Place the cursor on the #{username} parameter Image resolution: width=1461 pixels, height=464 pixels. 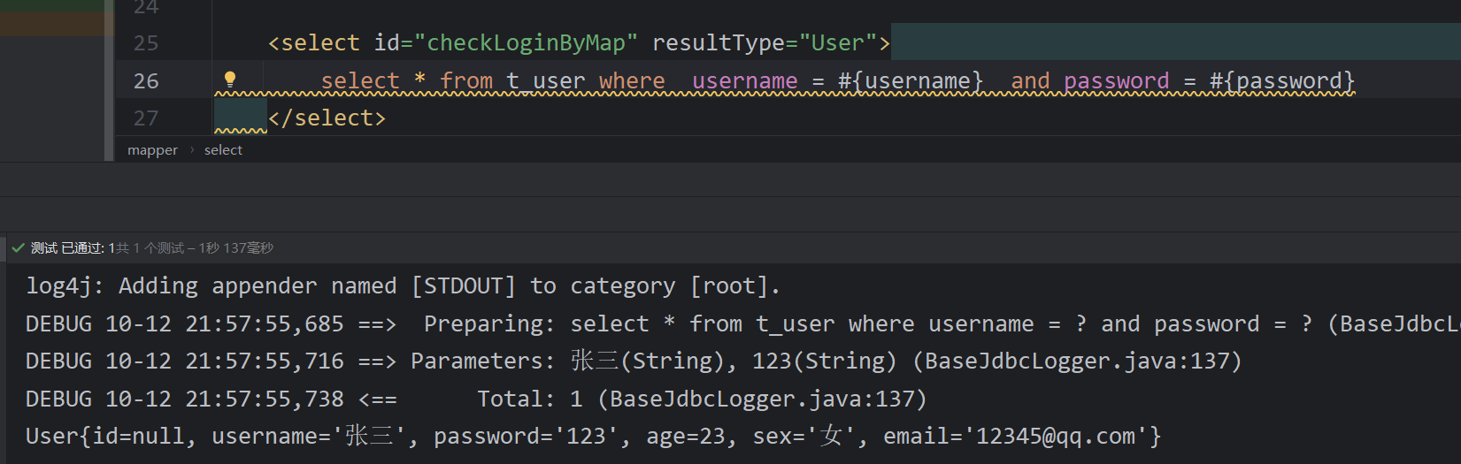(x=910, y=81)
